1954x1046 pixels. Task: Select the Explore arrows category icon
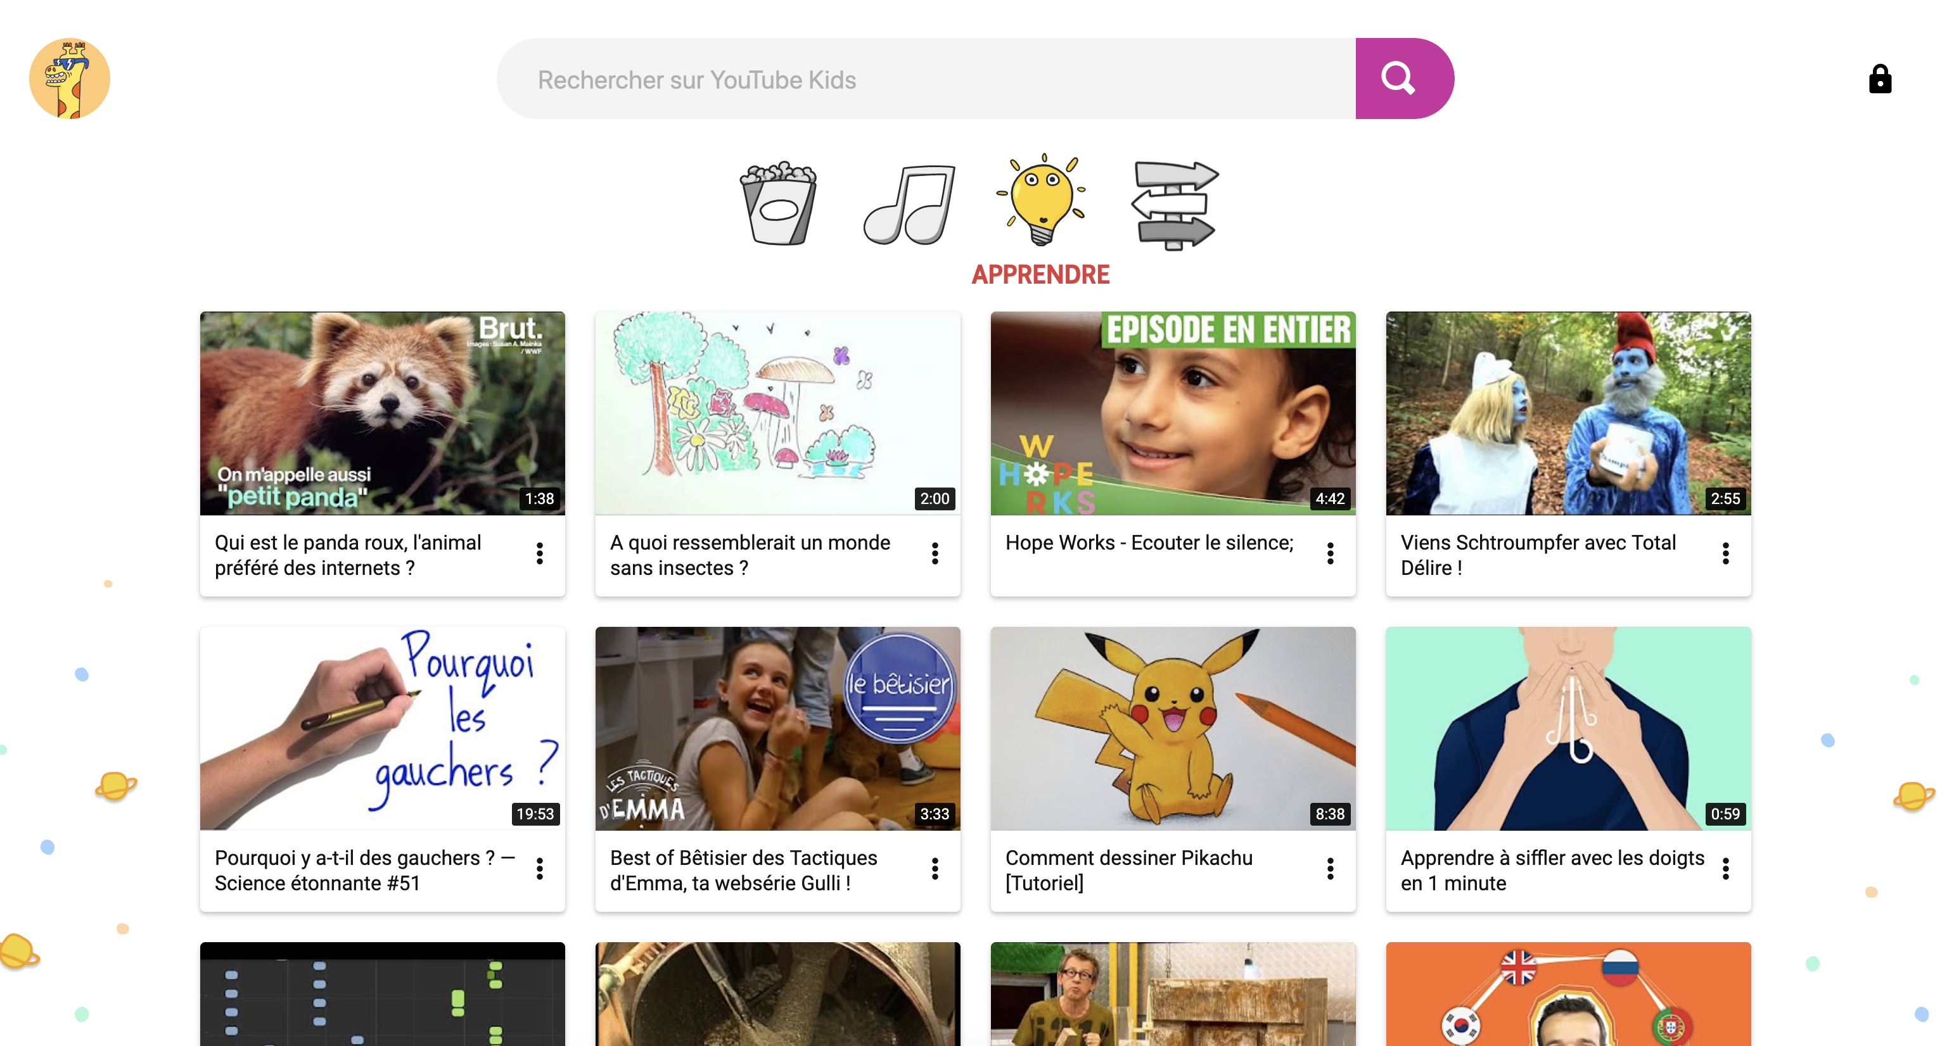click(1174, 205)
